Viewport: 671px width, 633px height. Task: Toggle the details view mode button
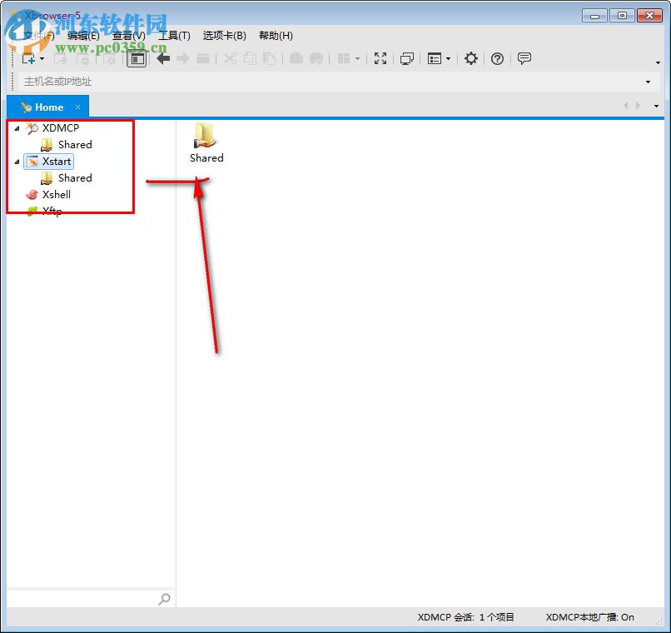pos(435,58)
